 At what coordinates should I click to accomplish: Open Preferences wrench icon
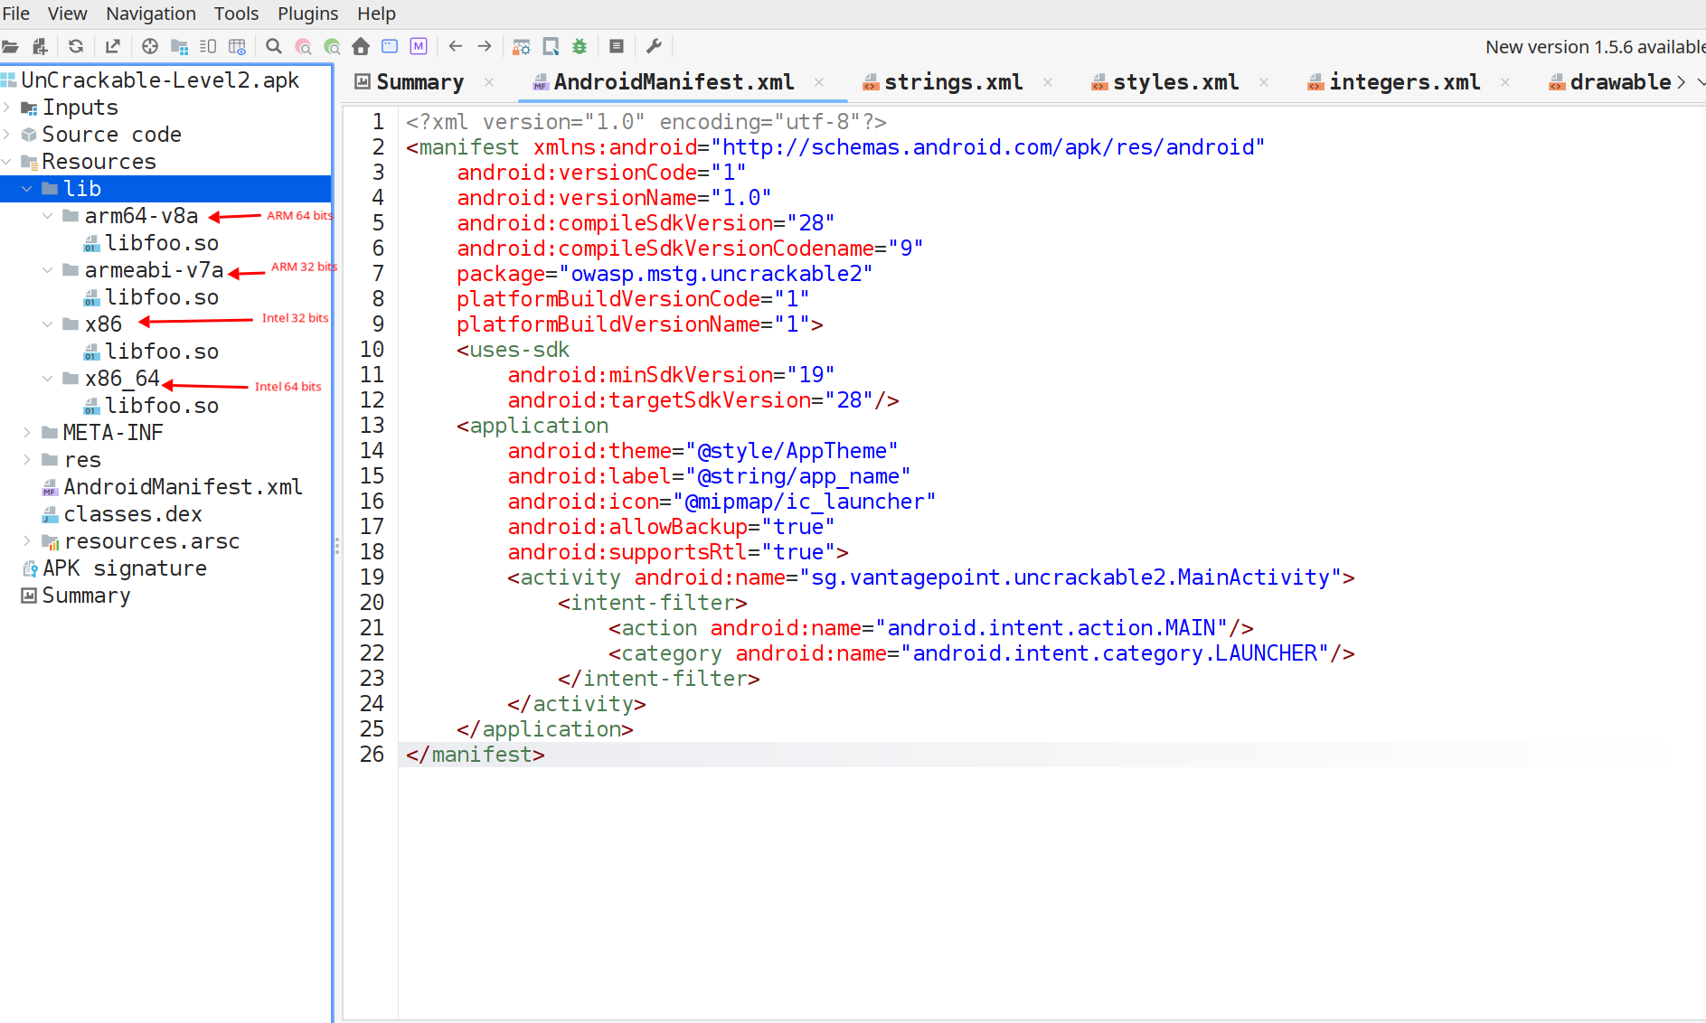click(x=655, y=46)
